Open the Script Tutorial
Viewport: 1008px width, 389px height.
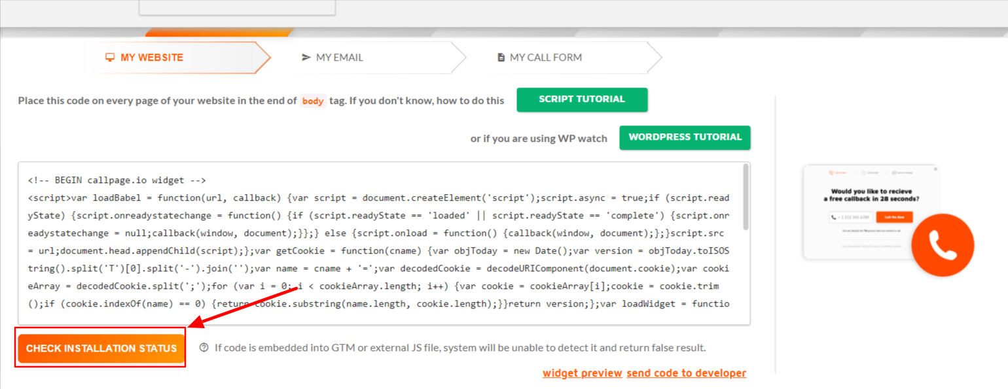pos(582,100)
